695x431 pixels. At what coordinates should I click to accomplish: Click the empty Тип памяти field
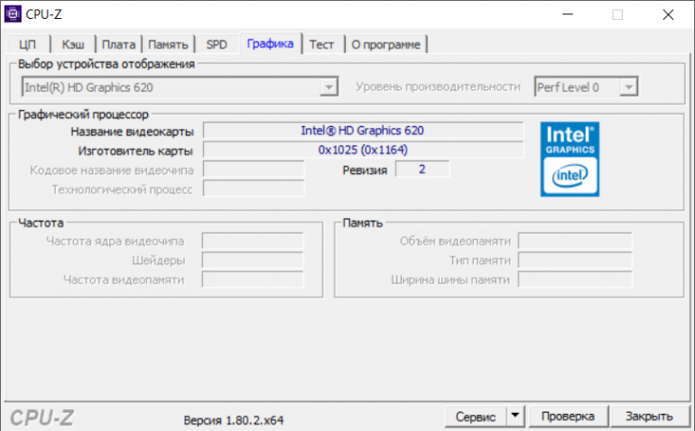click(x=575, y=261)
